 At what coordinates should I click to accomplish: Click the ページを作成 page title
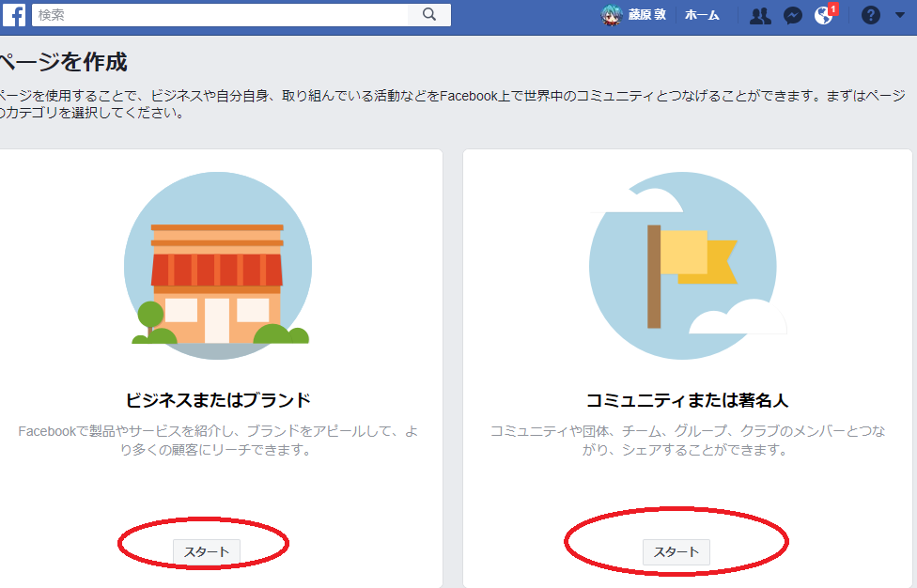pyautogui.click(x=64, y=63)
